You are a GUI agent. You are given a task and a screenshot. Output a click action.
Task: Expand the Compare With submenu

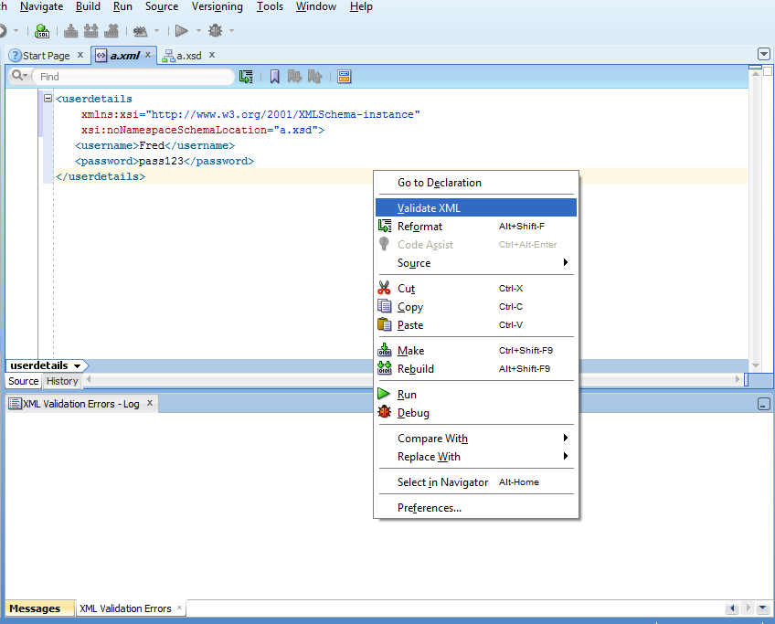click(x=476, y=439)
